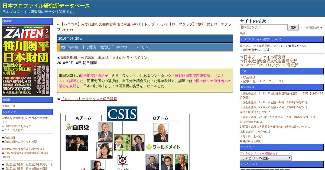The height and width of the screenshot is (170, 325).
Task: Open １月４日：北村ビル article
Action: (252, 137)
